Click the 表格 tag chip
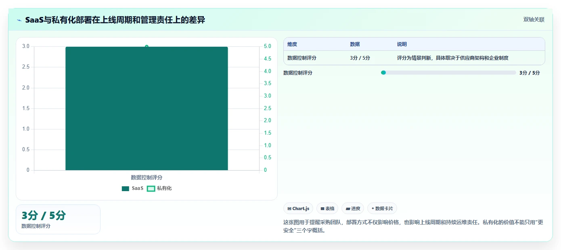561x250 pixels. coord(327,208)
